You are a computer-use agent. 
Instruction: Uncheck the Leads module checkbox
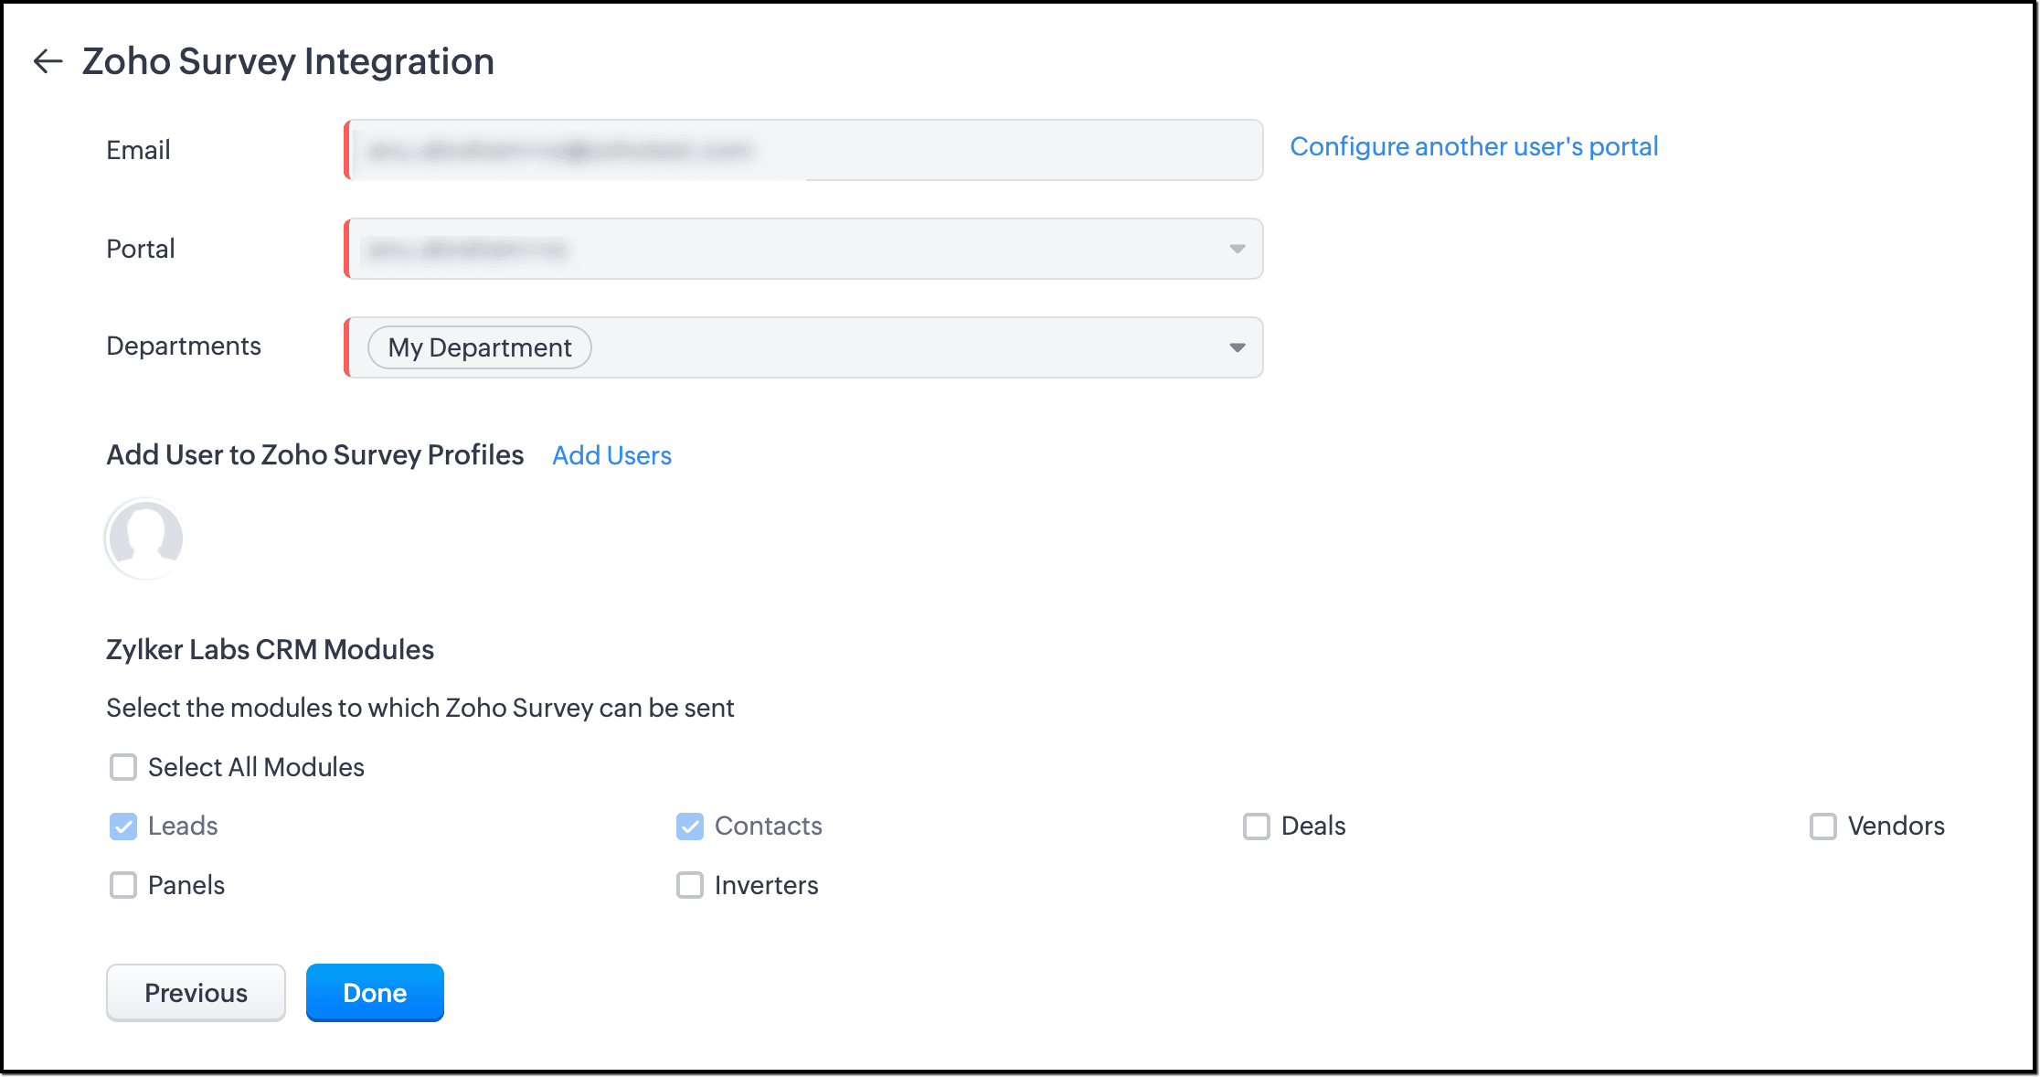point(123,826)
